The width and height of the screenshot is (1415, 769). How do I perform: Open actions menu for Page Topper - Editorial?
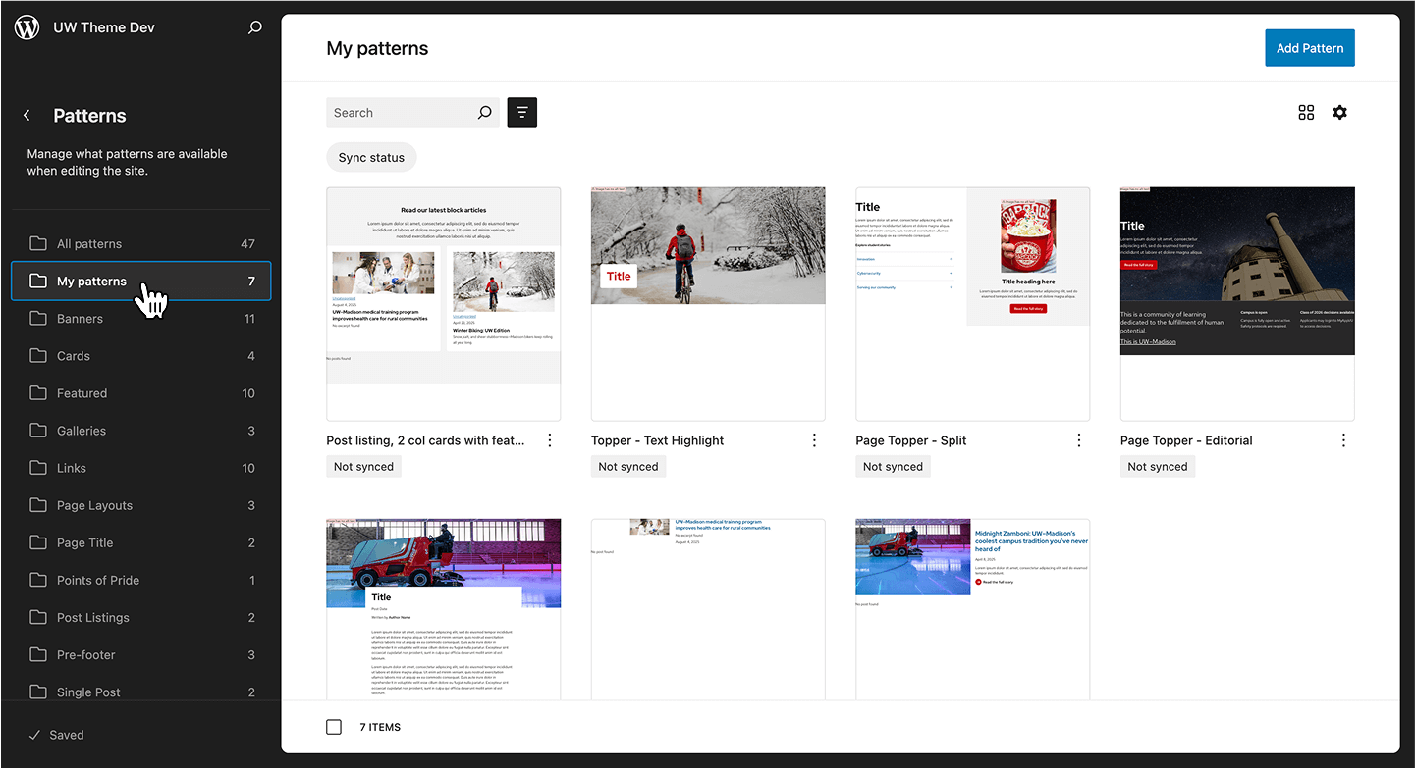1343,440
